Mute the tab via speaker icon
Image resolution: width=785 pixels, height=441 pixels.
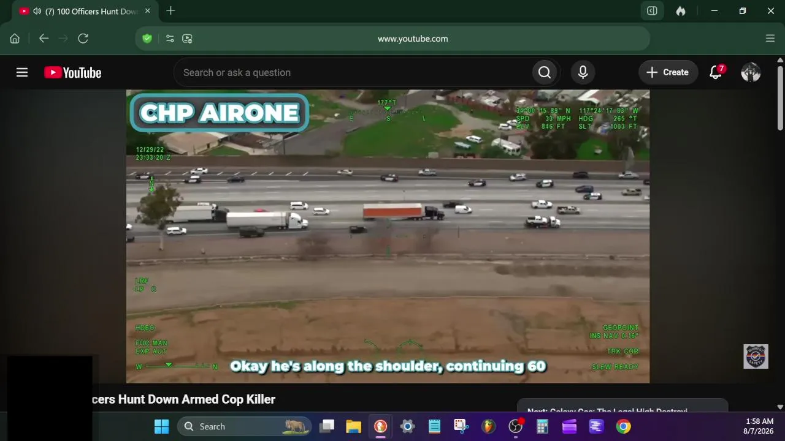pyautogui.click(x=37, y=11)
